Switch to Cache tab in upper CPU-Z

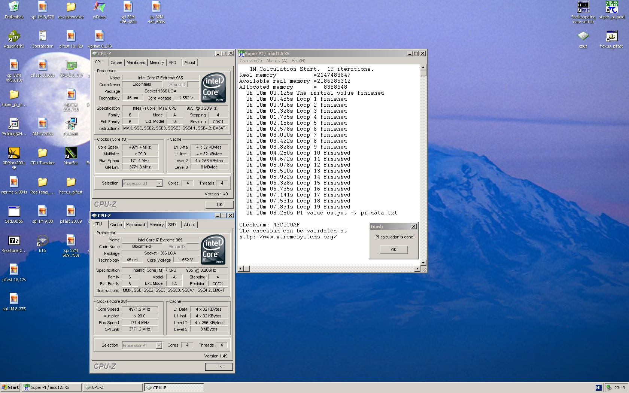tap(116, 63)
